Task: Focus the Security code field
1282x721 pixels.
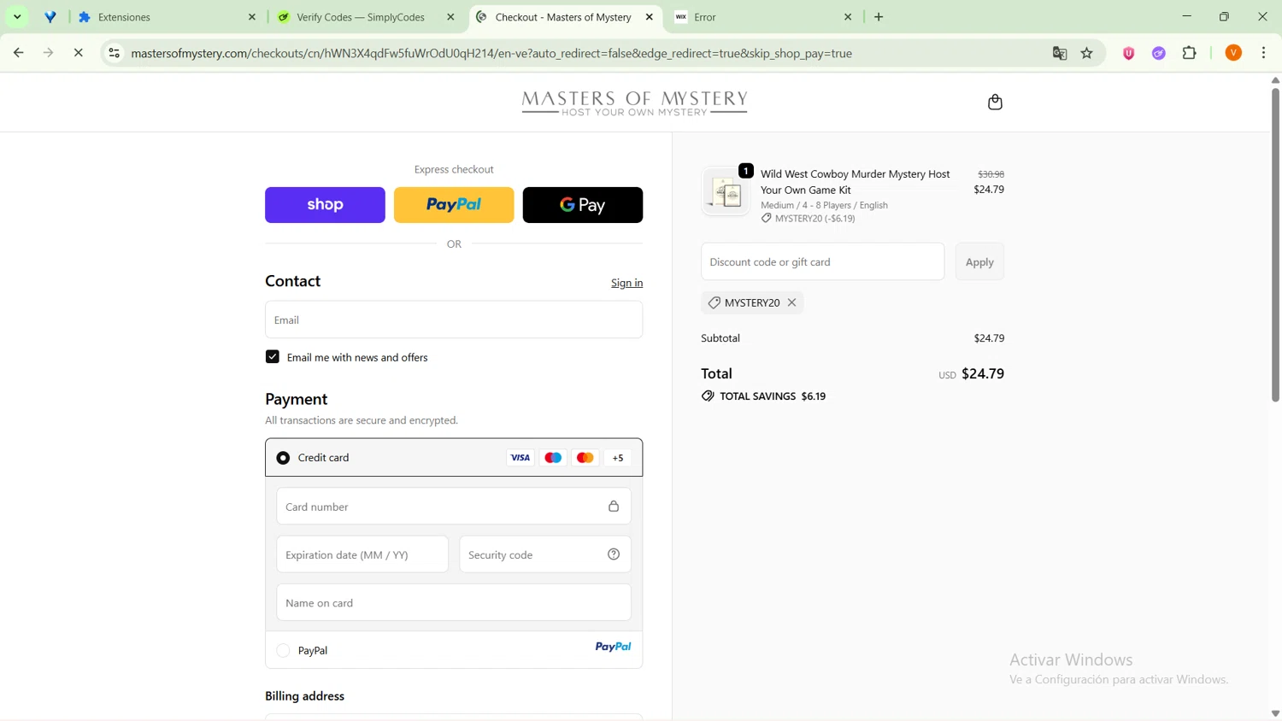Action: coord(545,554)
